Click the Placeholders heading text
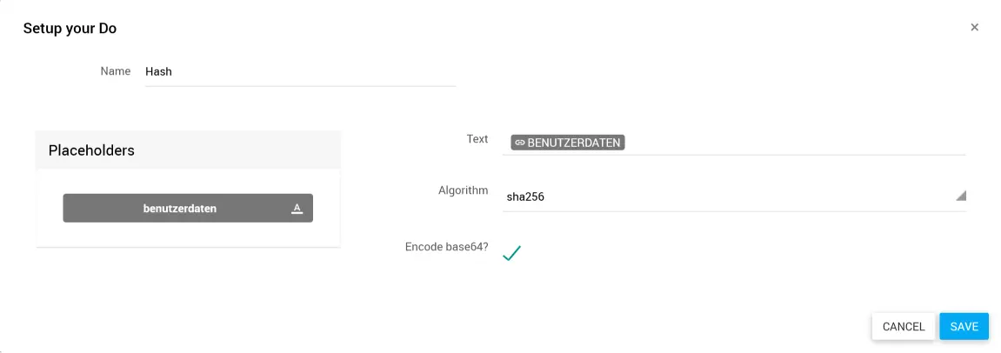This screenshot has height=353, width=1001. click(91, 150)
